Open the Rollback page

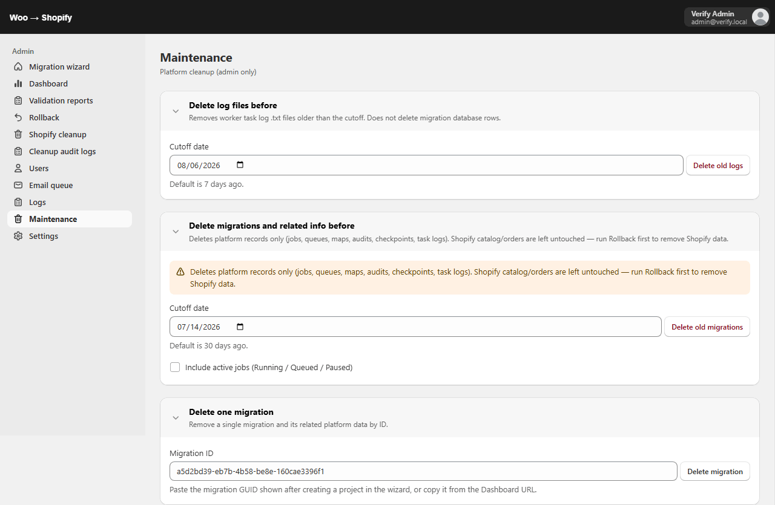pyautogui.click(x=70, y=118)
